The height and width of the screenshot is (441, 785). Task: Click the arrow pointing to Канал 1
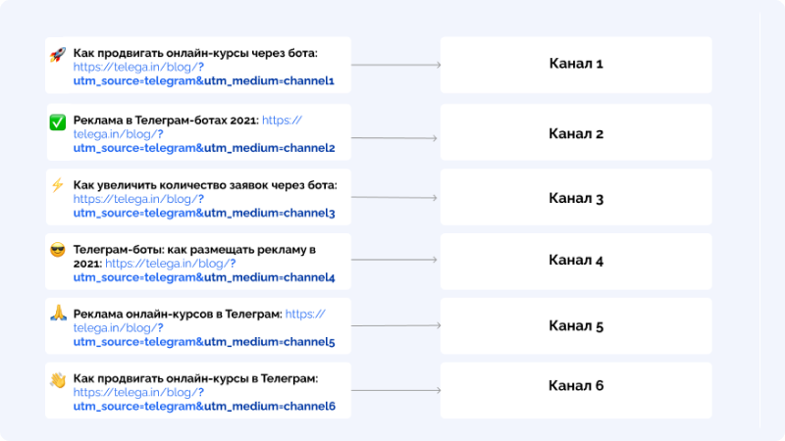396,65
